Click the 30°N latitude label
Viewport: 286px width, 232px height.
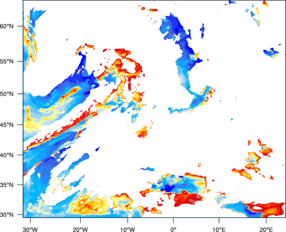[7, 215]
